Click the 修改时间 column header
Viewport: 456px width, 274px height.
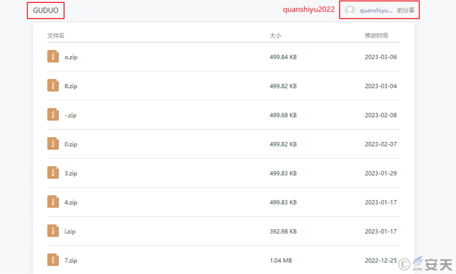point(376,36)
